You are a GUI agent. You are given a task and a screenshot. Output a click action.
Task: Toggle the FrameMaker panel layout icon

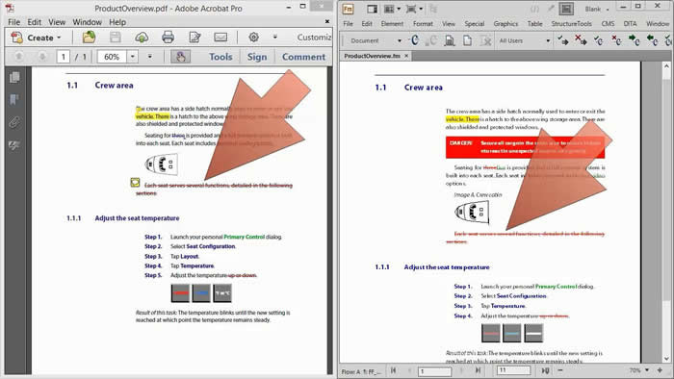coord(373,9)
